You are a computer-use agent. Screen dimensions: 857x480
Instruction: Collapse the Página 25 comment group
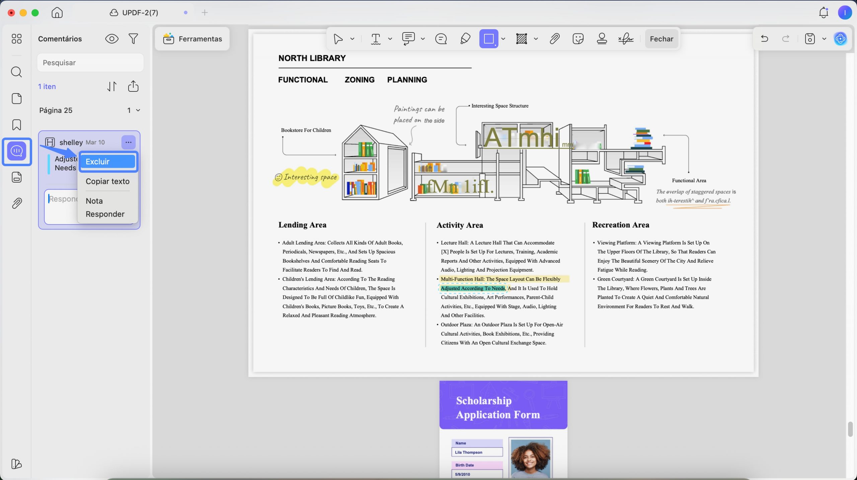(x=138, y=110)
